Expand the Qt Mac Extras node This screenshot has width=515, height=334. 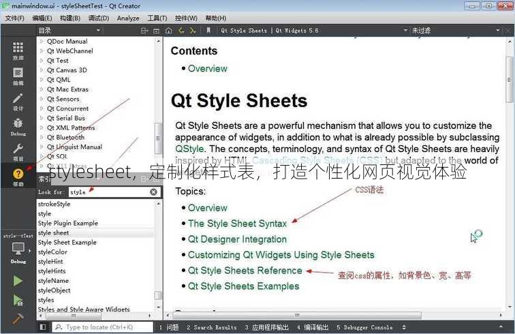(x=42, y=89)
